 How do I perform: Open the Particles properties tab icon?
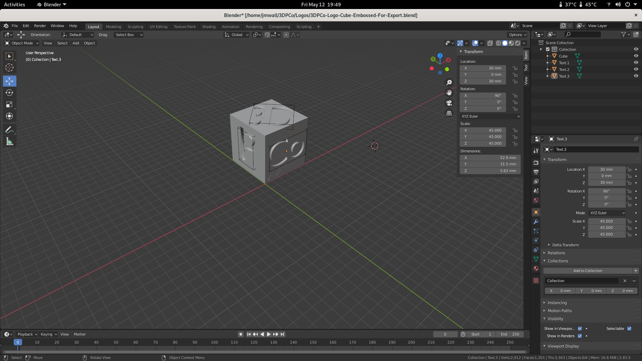pyautogui.click(x=536, y=231)
